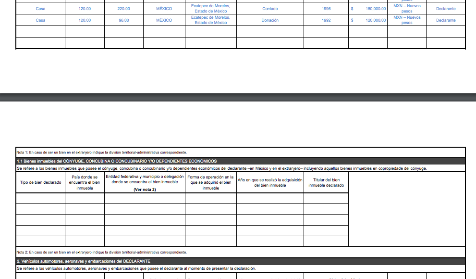The image size is (476, 279).
Task: Click the 220.00 surface area cell
Action: click(124, 9)
